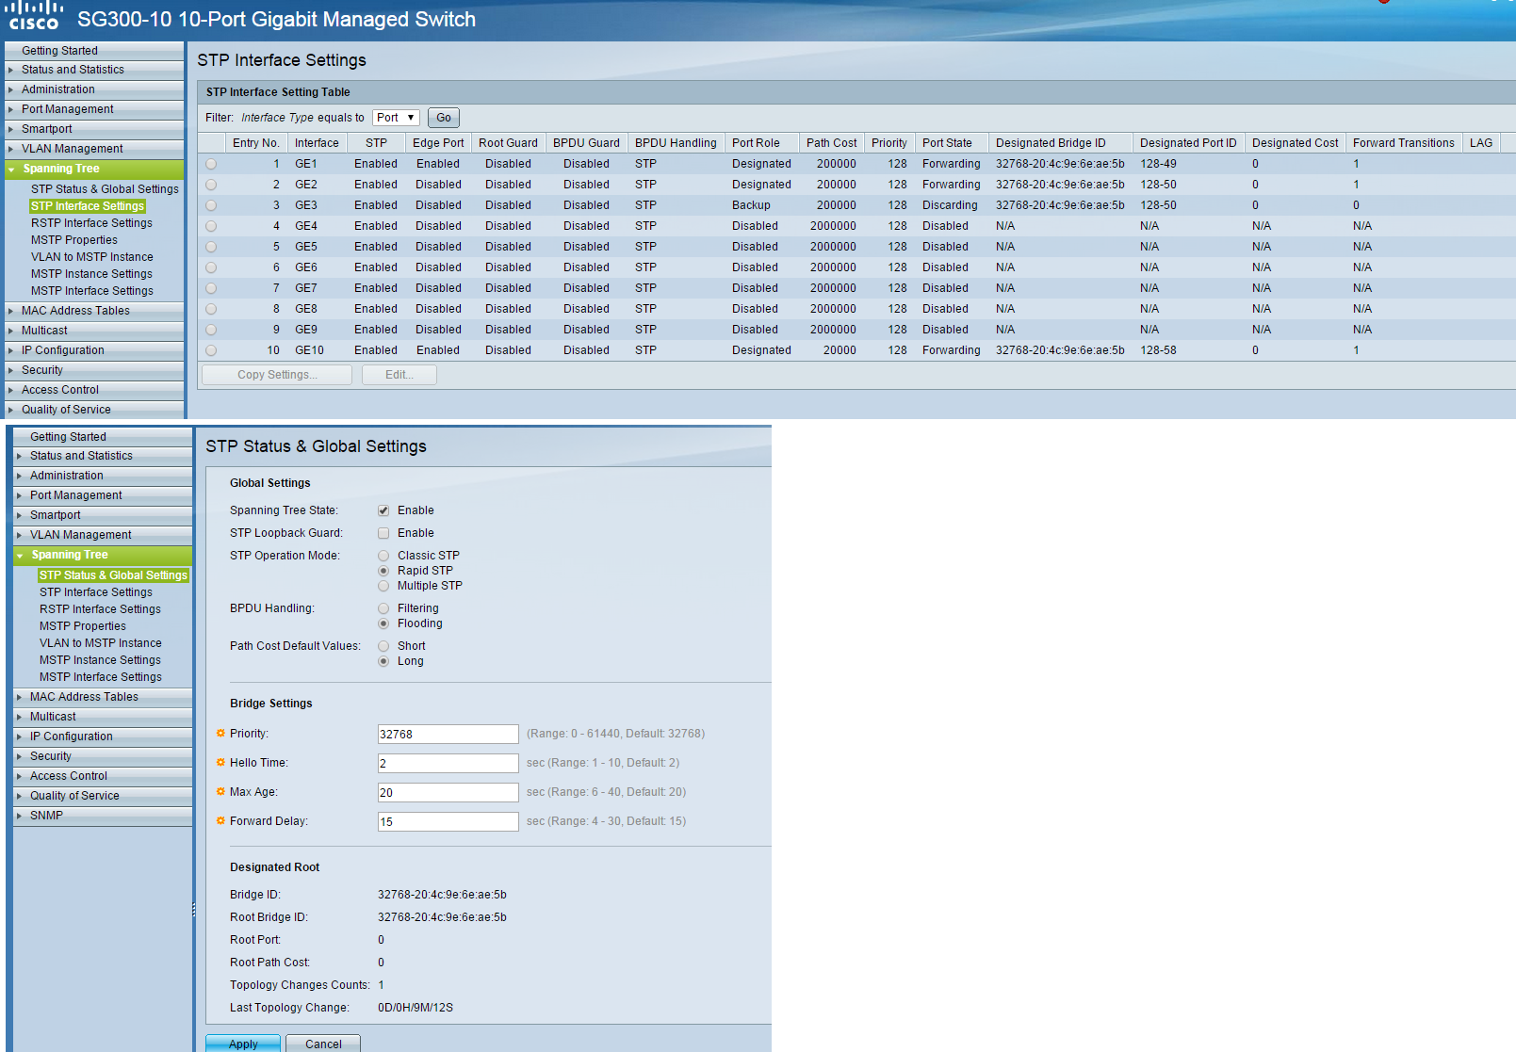Click the Hello Time input field
Viewport: 1516px width, 1052px height.
(x=448, y=764)
